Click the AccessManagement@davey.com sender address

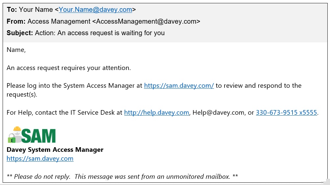(x=146, y=21)
